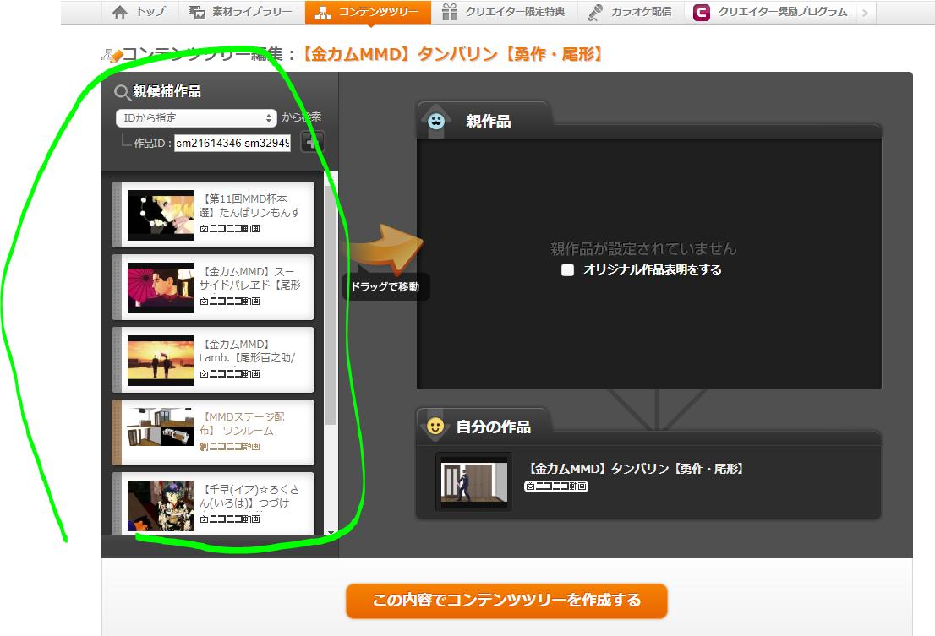Click the ニコニコ動画 badge under タンバリン
Viewport: 935px width, 636px height.
pos(556,487)
